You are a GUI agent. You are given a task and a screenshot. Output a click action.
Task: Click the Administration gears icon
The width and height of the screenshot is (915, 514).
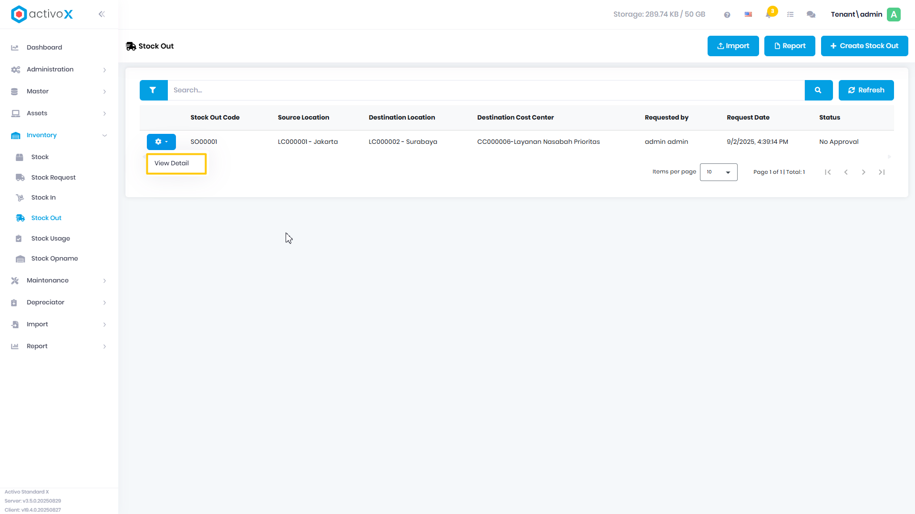pyautogui.click(x=15, y=70)
